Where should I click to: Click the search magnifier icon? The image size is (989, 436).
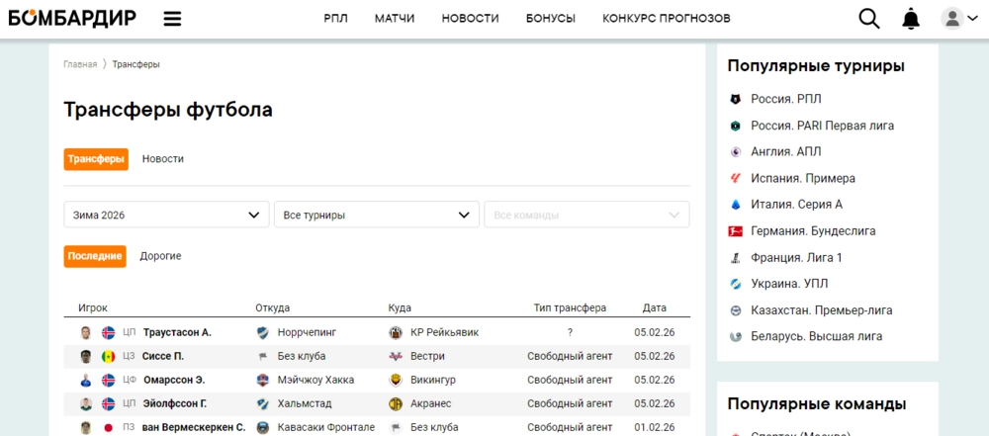(868, 19)
